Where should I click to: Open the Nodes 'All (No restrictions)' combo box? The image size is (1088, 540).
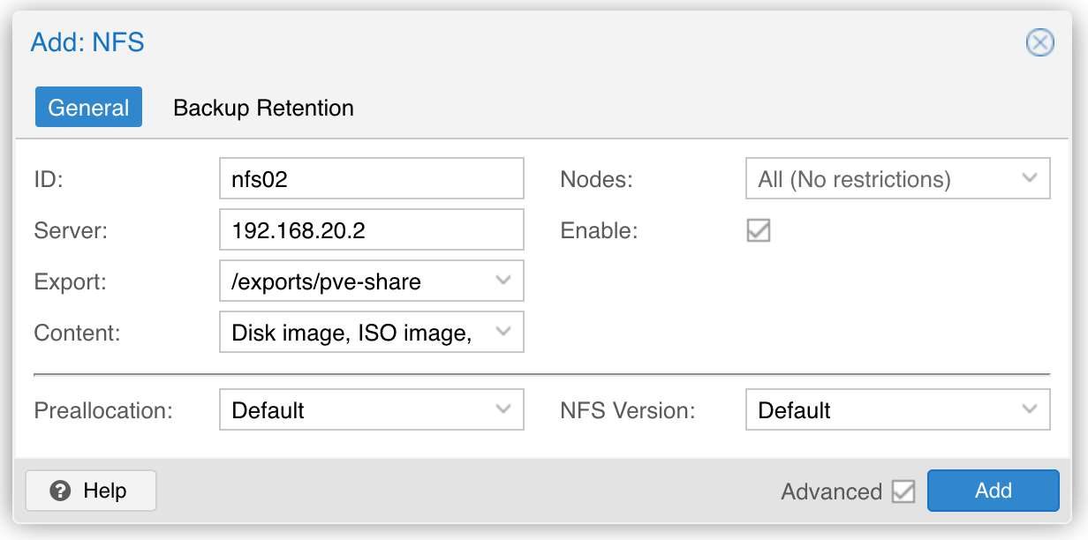tap(898, 179)
